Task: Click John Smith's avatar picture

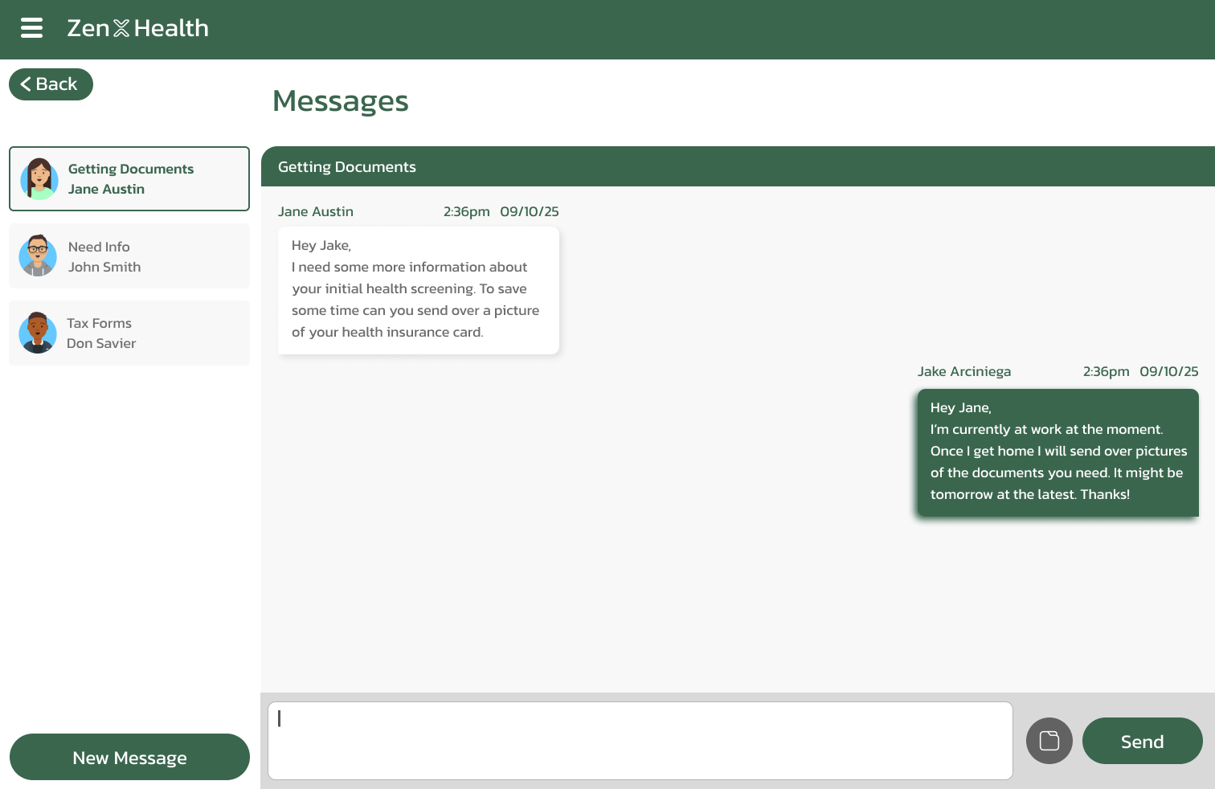Action: 38,256
